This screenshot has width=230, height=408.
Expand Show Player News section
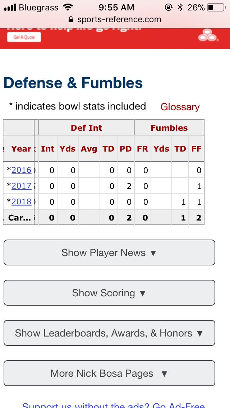click(109, 252)
